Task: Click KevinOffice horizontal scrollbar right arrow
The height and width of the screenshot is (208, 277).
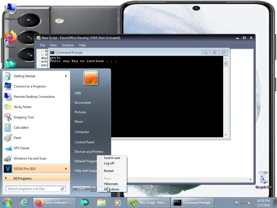Action: 250,180
